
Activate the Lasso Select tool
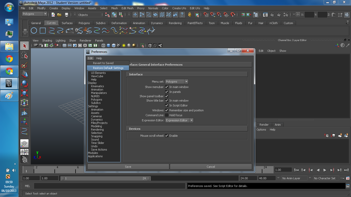[x=25, y=55]
